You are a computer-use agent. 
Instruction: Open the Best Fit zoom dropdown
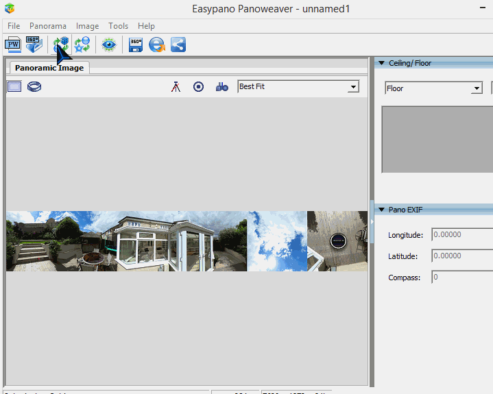[x=353, y=87]
